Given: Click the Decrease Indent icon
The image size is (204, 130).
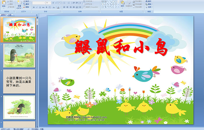Looking at the screenshot, I should tap(74, 3).
